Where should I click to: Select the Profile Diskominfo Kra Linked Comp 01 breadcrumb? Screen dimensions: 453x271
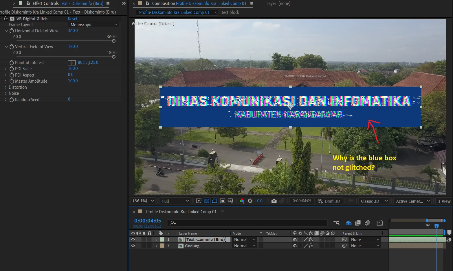174,12
